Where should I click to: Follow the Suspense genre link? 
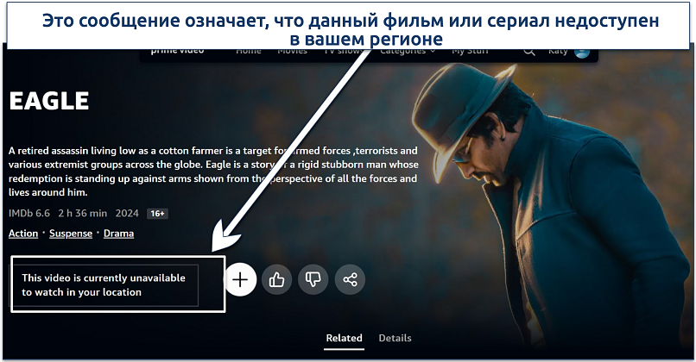click(71, 234)
